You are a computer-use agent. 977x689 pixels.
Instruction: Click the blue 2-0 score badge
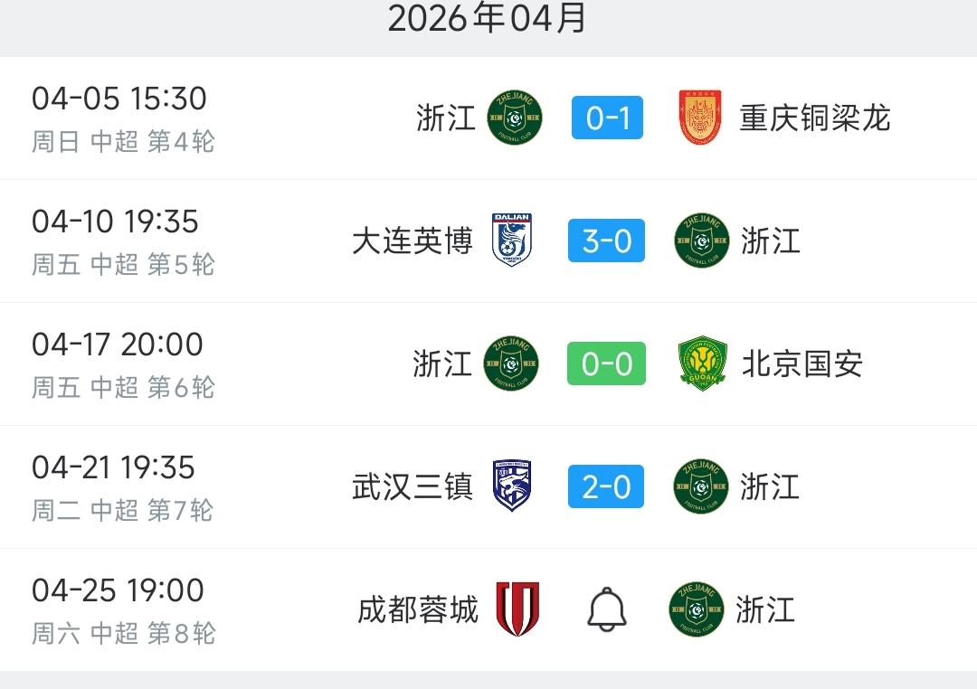[606, 486]
